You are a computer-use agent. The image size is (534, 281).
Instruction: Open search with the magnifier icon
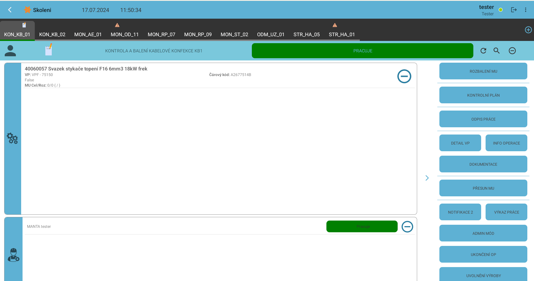[496, 51]
